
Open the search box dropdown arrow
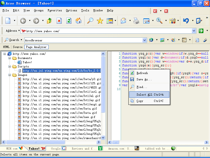(144, 40)
